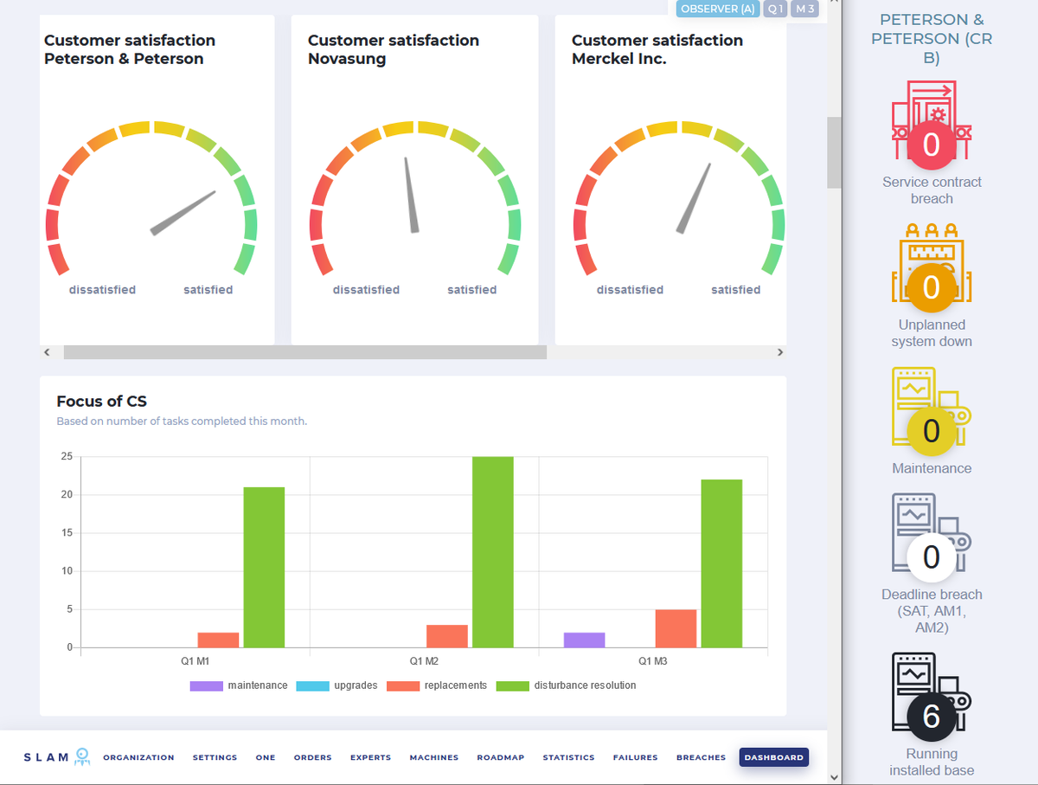
Task: Click the Q1 M1 disturbance resolution bar
Action: (x=264, y=567)
